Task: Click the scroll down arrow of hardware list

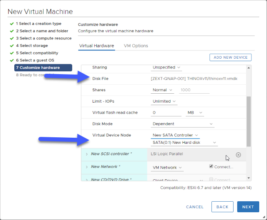Action: coord(249,178)
